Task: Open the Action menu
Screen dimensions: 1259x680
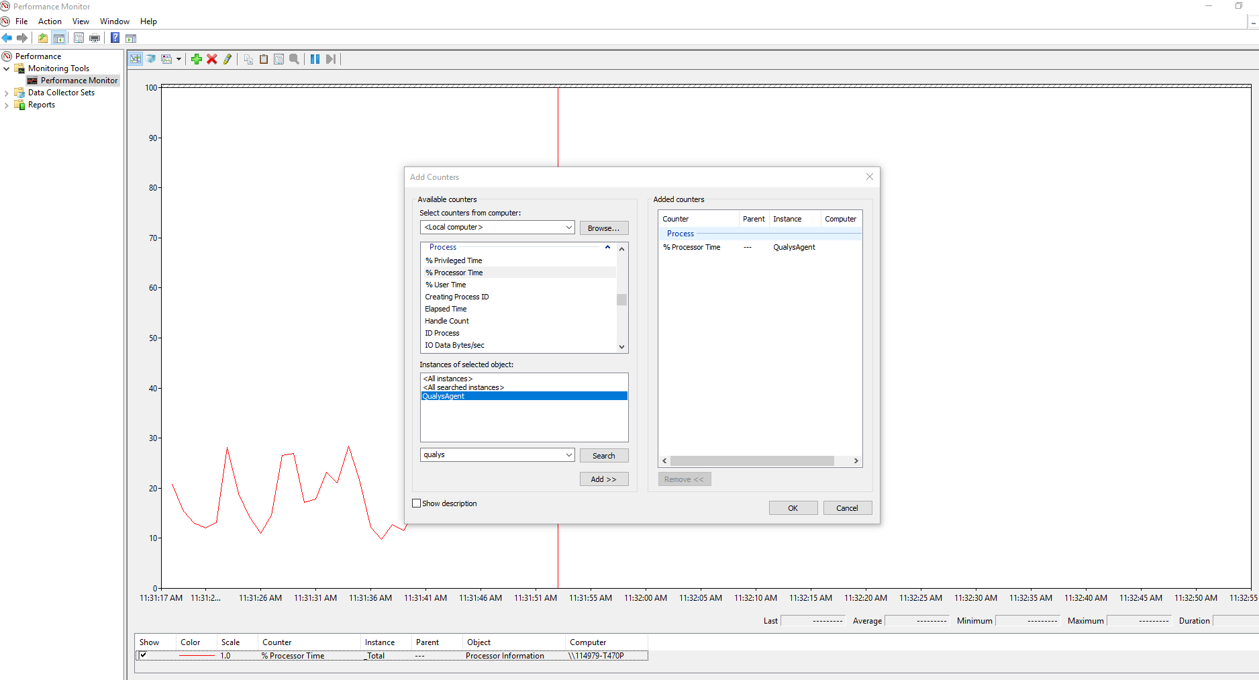Action: (x=50, y=21)
